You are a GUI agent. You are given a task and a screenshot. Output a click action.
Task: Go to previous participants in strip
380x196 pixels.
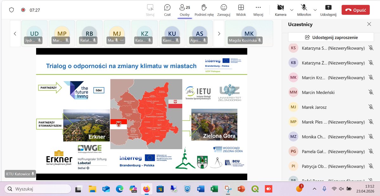(15, 33)
